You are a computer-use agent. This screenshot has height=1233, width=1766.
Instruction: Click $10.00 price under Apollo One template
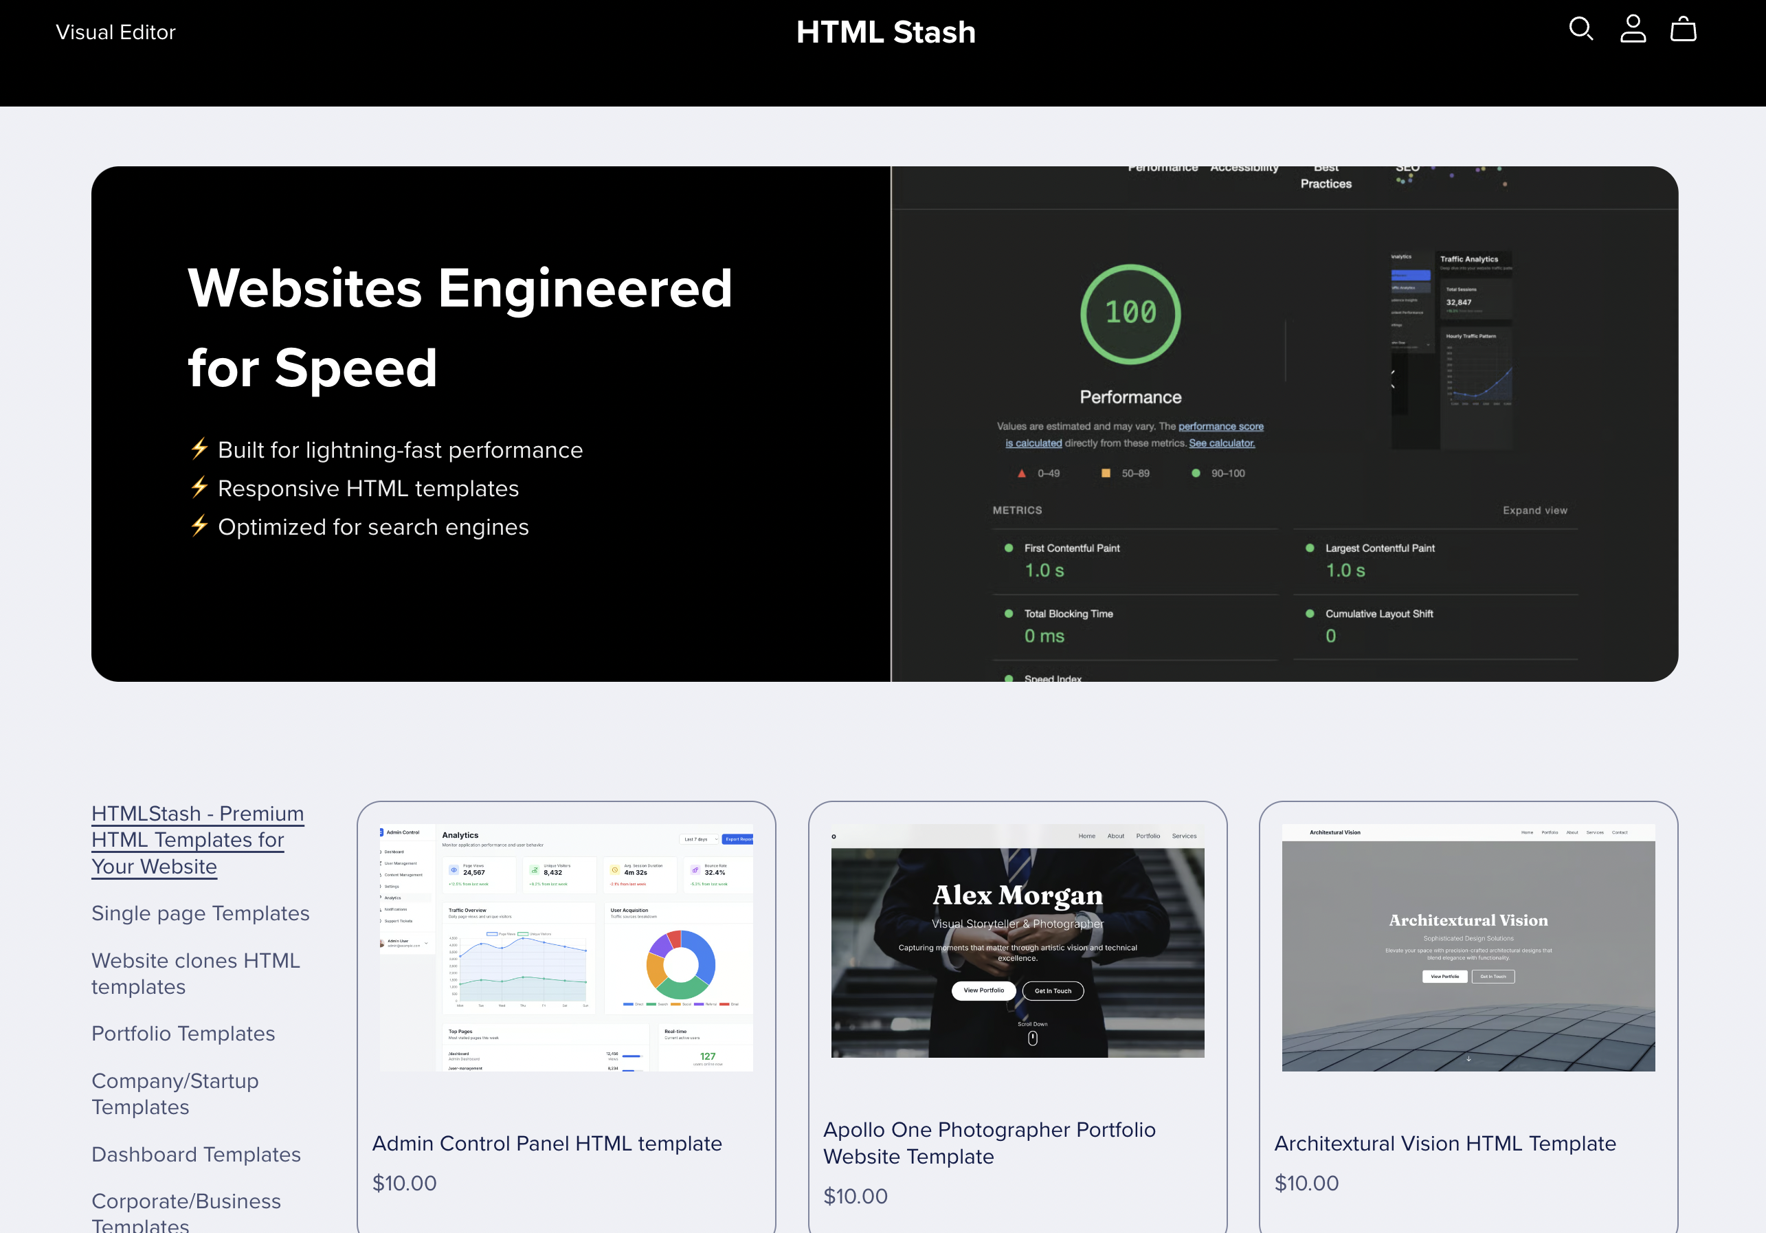(856, 1196)
